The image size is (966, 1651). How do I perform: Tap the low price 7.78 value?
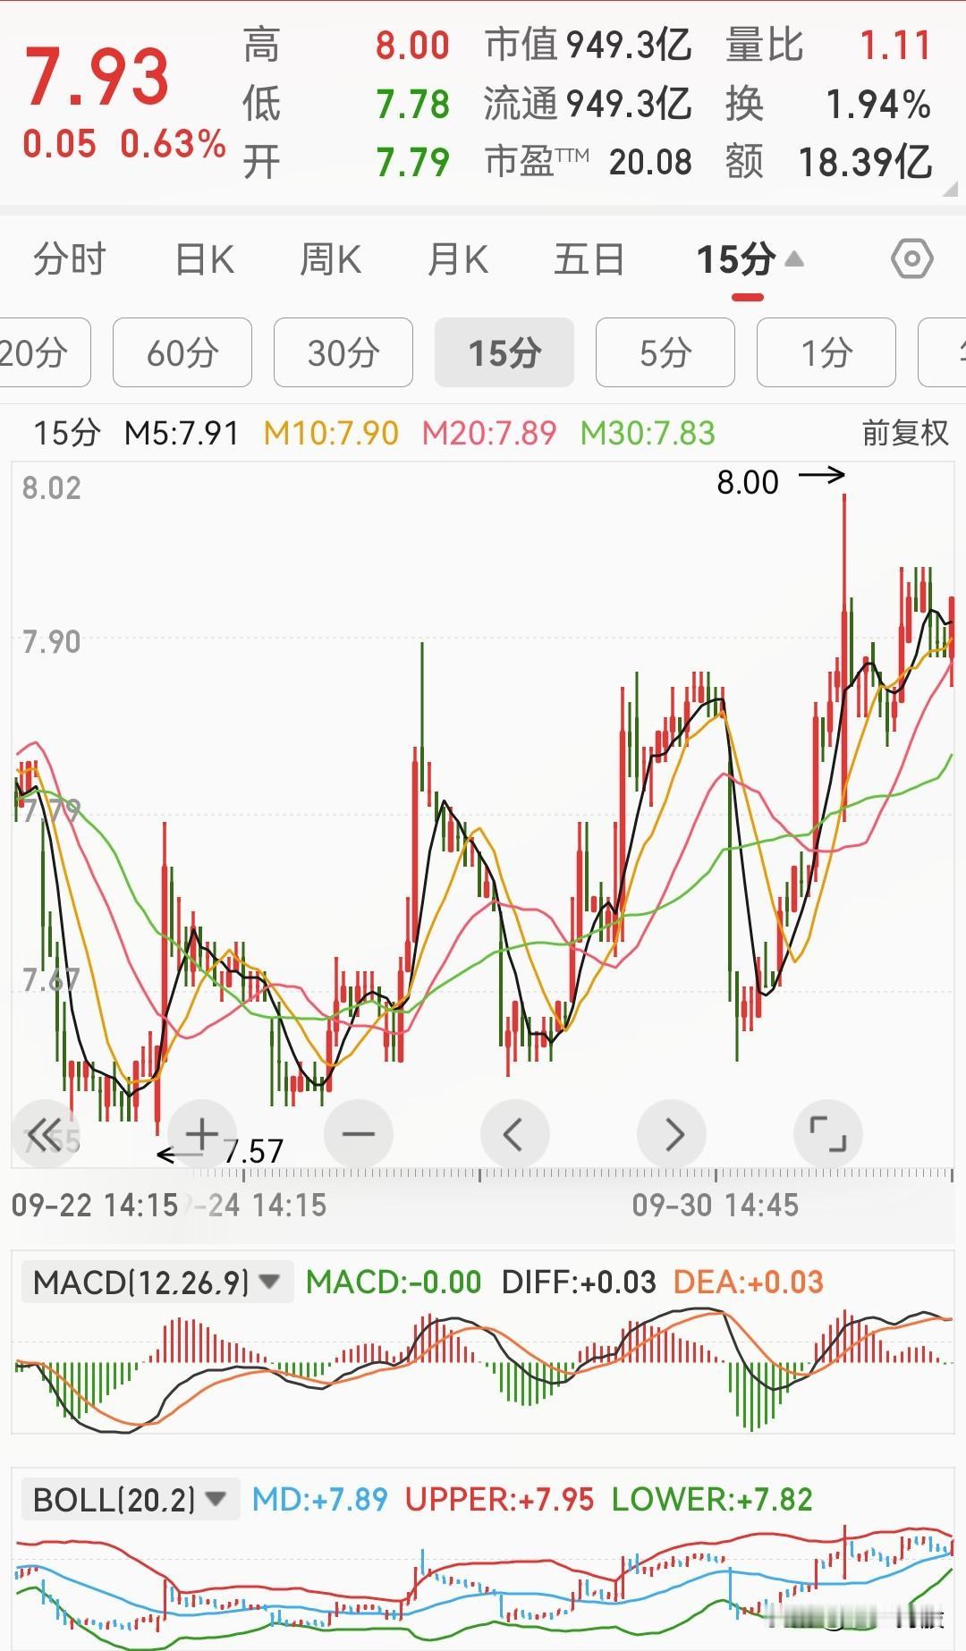click(x=412, y=105)
